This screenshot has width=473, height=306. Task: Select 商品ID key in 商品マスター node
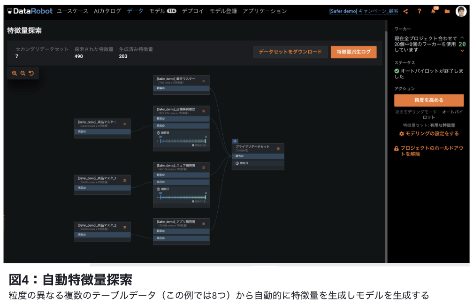[103, 132]
